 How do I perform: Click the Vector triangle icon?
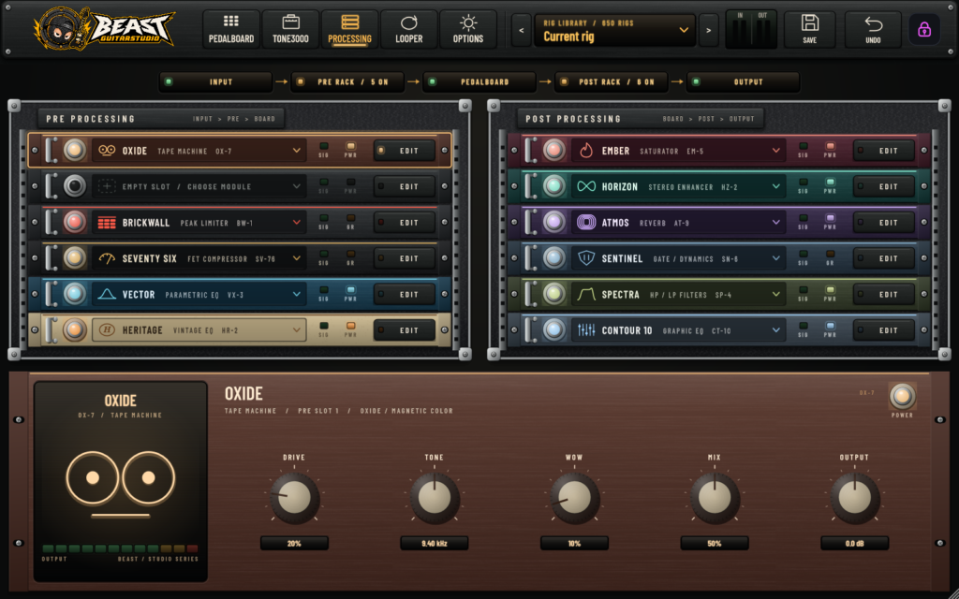tap(107, 294)
